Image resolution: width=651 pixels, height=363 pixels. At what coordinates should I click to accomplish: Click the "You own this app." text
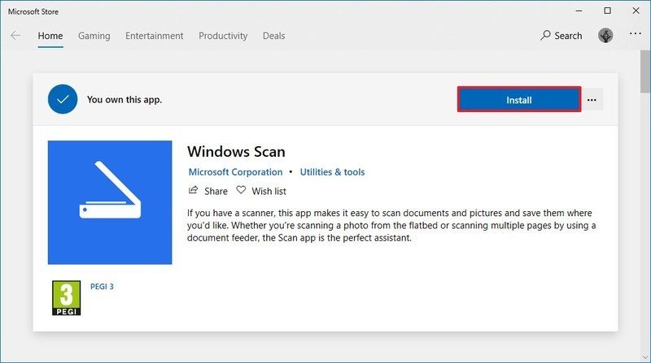coord(125,99)
